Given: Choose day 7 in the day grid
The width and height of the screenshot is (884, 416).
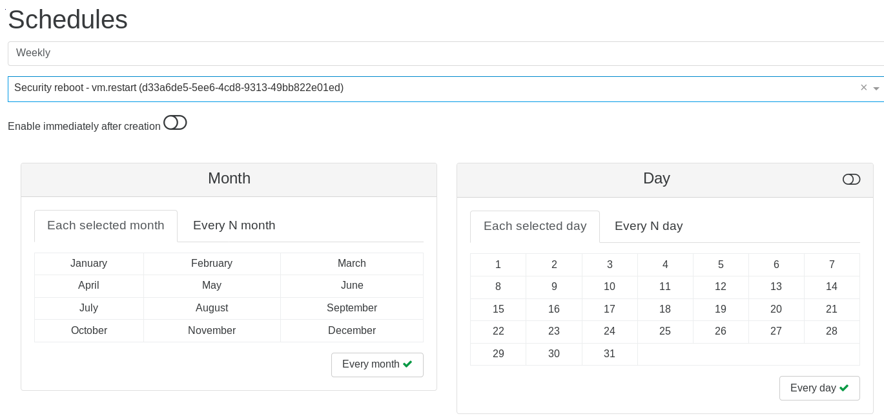Looking at the screenshot, I should pyautogui.click(x=832, y=264).
